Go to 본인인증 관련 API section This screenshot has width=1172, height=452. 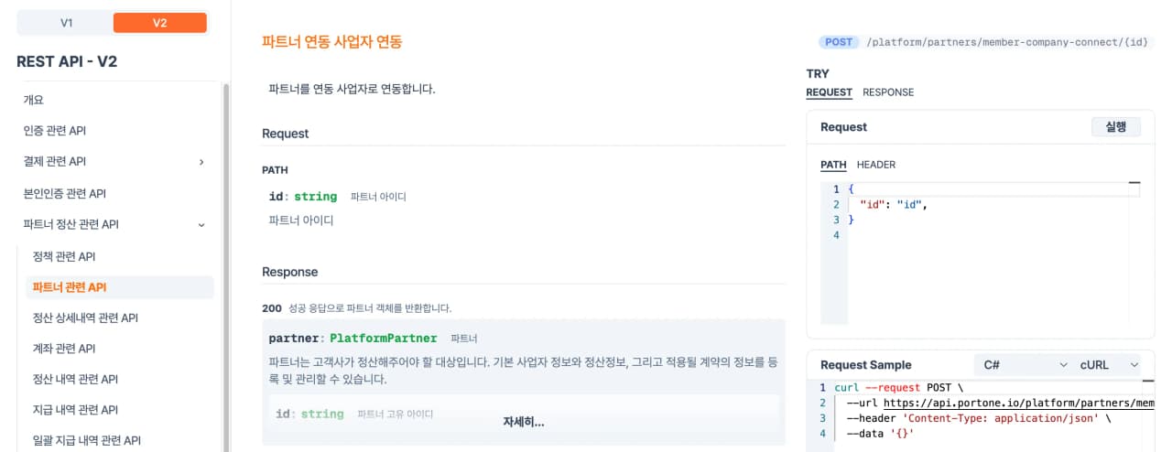click(x=65, y=193)
